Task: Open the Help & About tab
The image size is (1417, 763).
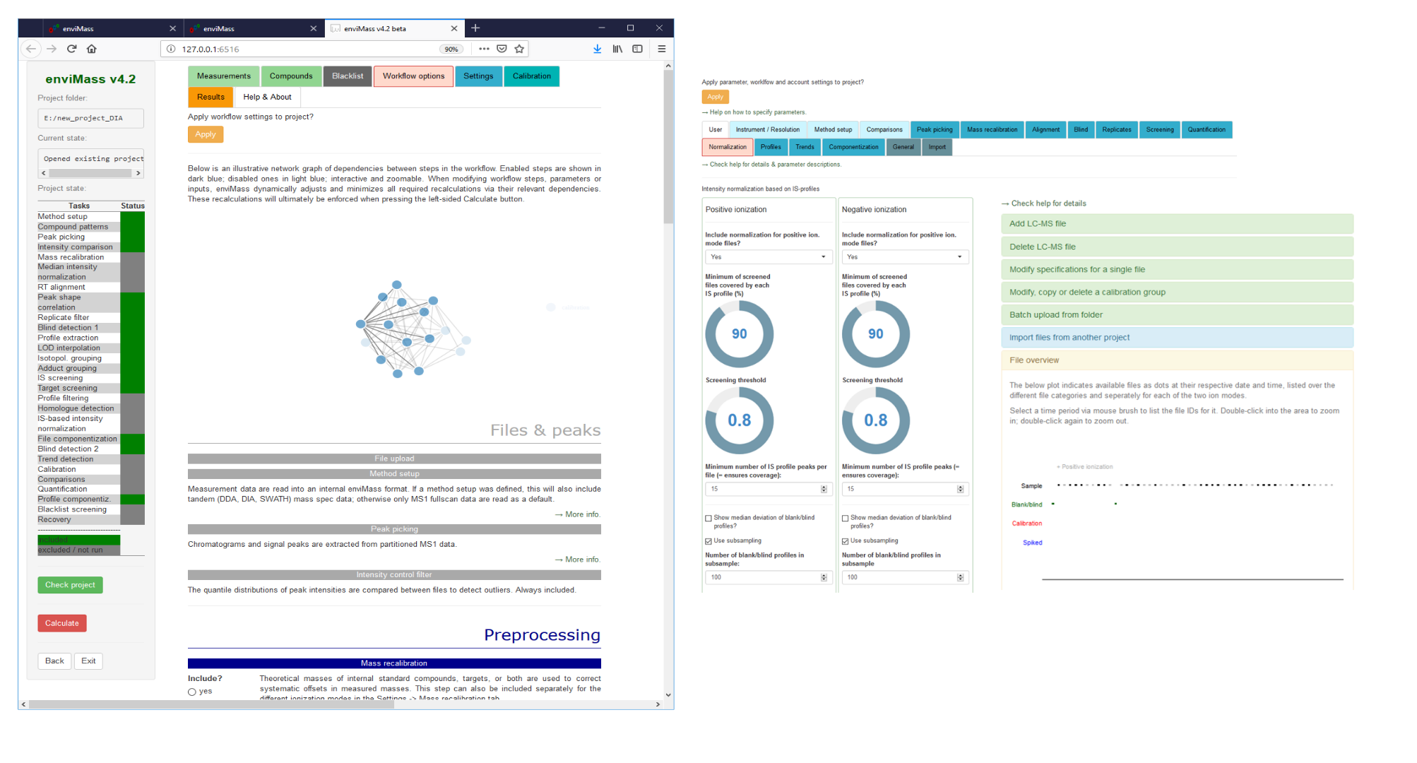Action: (x=267, y=97)
